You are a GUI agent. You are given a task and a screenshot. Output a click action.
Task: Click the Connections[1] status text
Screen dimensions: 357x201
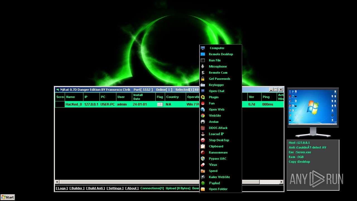coord(152,188)
